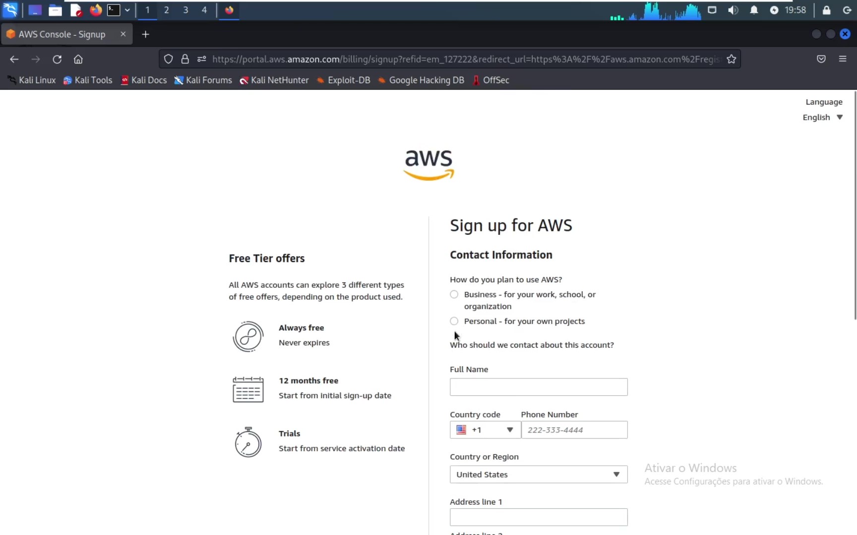Click the AWS logo
Screen dimensions: 857x535
coord(429,165)
